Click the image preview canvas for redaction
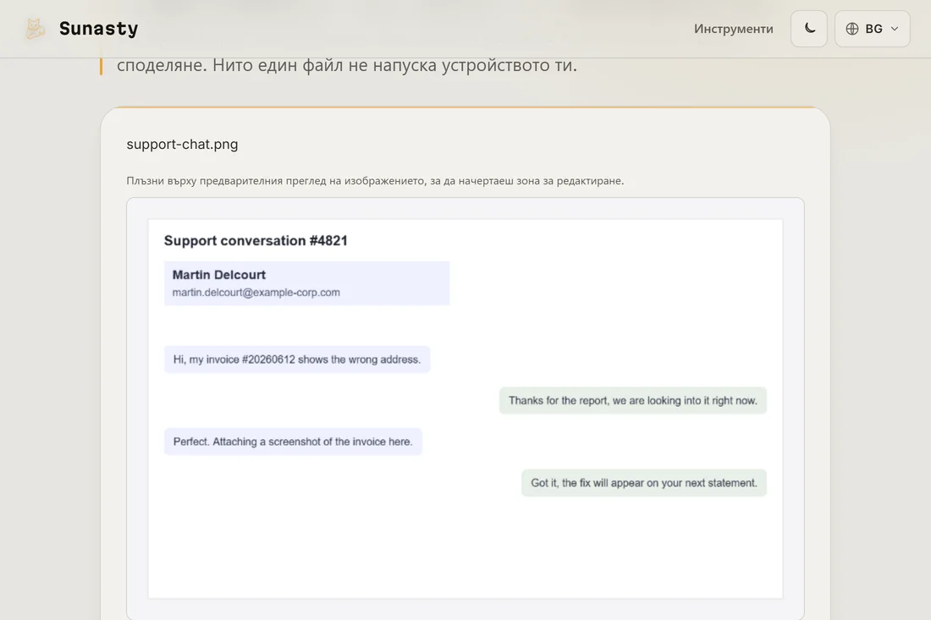Screen dimensions: 931x620 pos(465,409)
